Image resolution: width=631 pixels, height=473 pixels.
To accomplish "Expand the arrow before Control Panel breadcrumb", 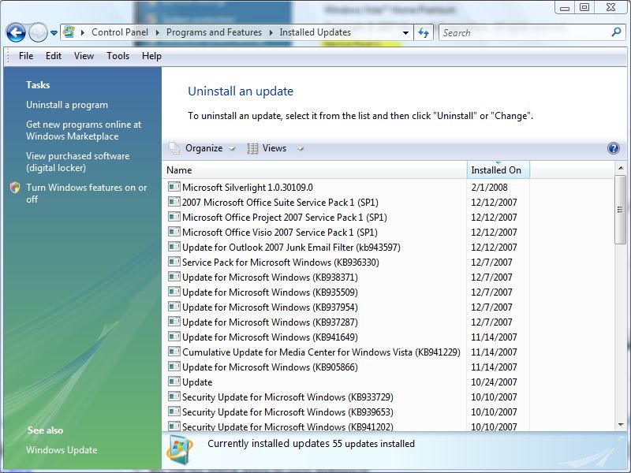I will pyautogui.click(x=83, y=32).
